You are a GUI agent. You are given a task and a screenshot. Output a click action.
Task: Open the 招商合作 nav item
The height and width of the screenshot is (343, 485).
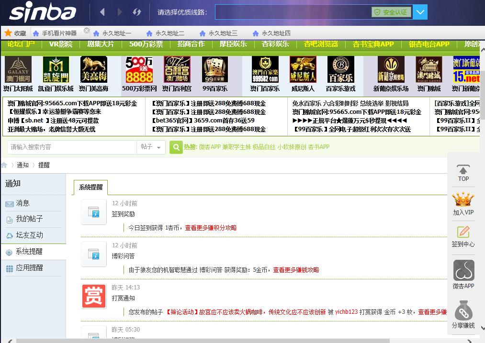[x=191, y=44]
